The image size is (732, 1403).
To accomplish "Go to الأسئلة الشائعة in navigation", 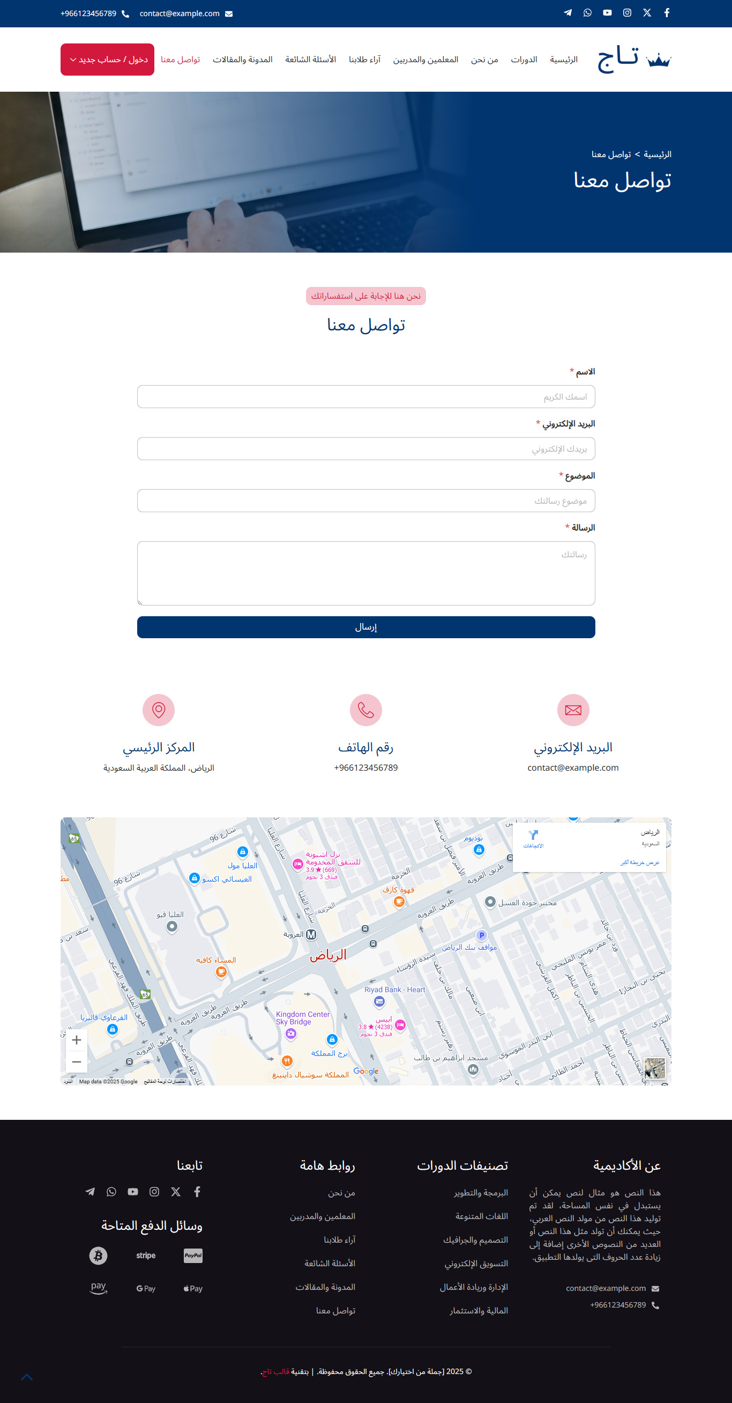I will pyautogui.click(x=310, y=60).
